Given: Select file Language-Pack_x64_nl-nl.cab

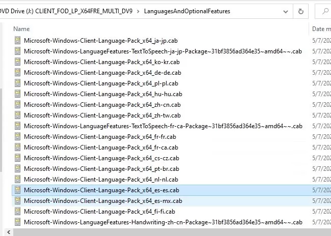Looking at the screenshot, I should click(101, 180).
